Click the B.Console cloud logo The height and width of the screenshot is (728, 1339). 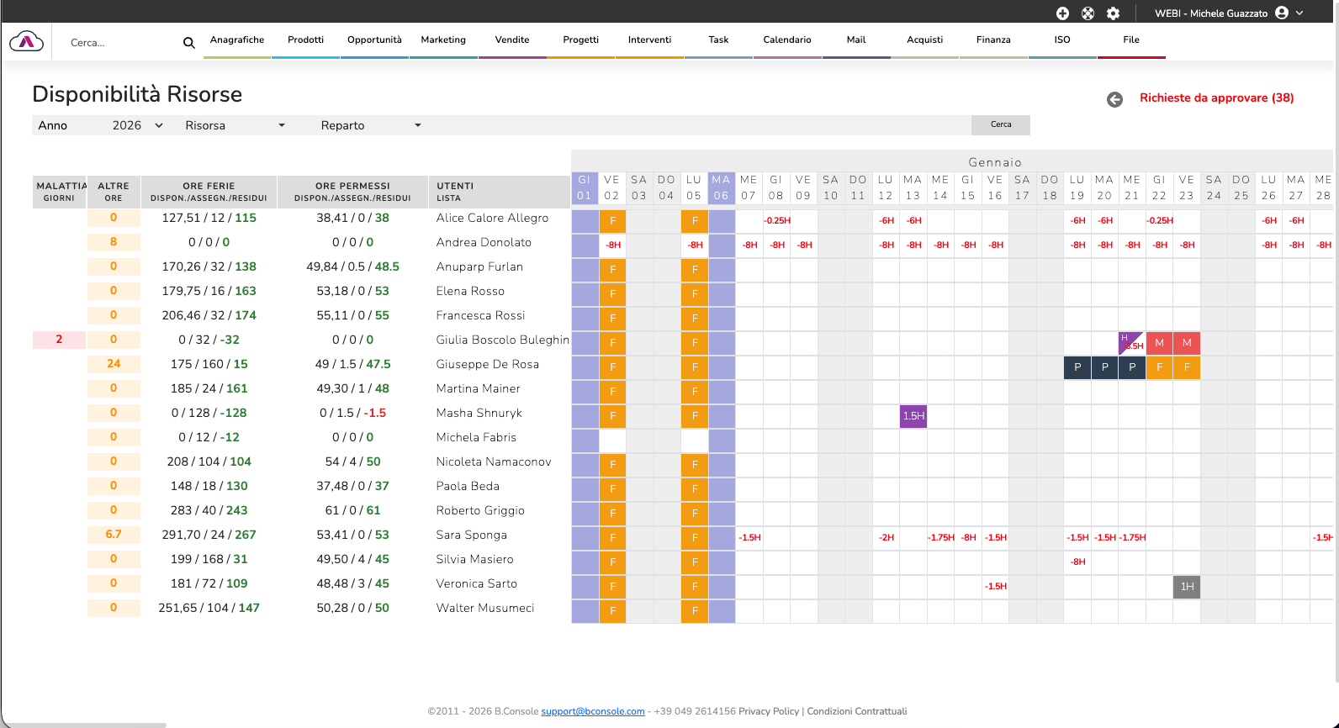pyautogui.click(x=26, y=41)
